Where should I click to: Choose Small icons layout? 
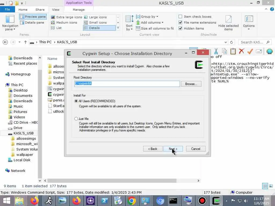pos(95,23)
